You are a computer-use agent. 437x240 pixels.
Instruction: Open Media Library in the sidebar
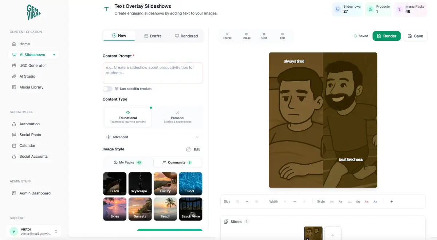(31, 87)
